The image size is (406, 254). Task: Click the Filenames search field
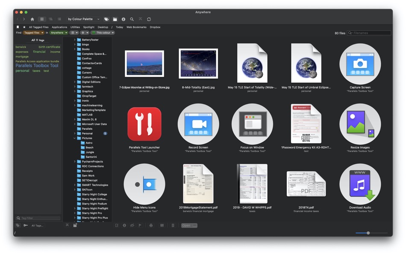click(369, 33)
